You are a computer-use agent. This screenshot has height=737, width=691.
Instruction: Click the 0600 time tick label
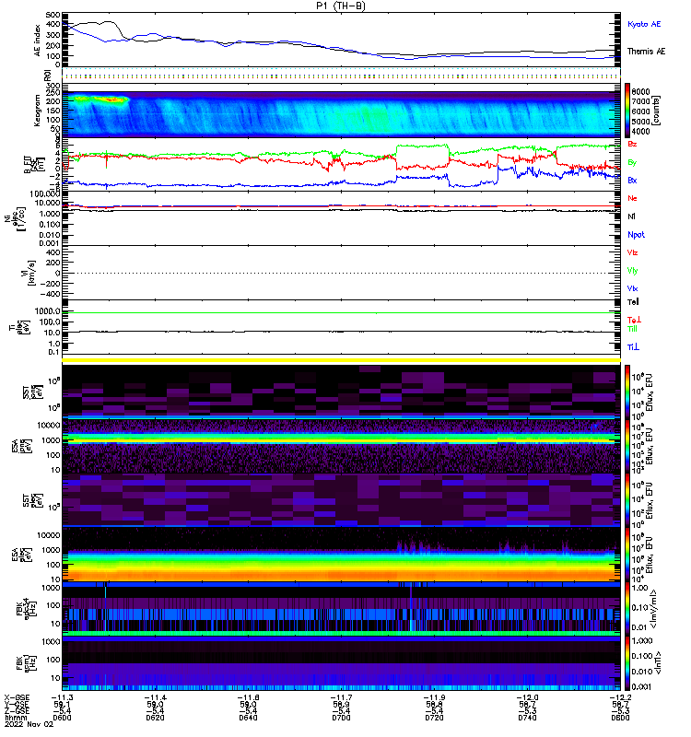pyautogui.click(x=62, y=718)
